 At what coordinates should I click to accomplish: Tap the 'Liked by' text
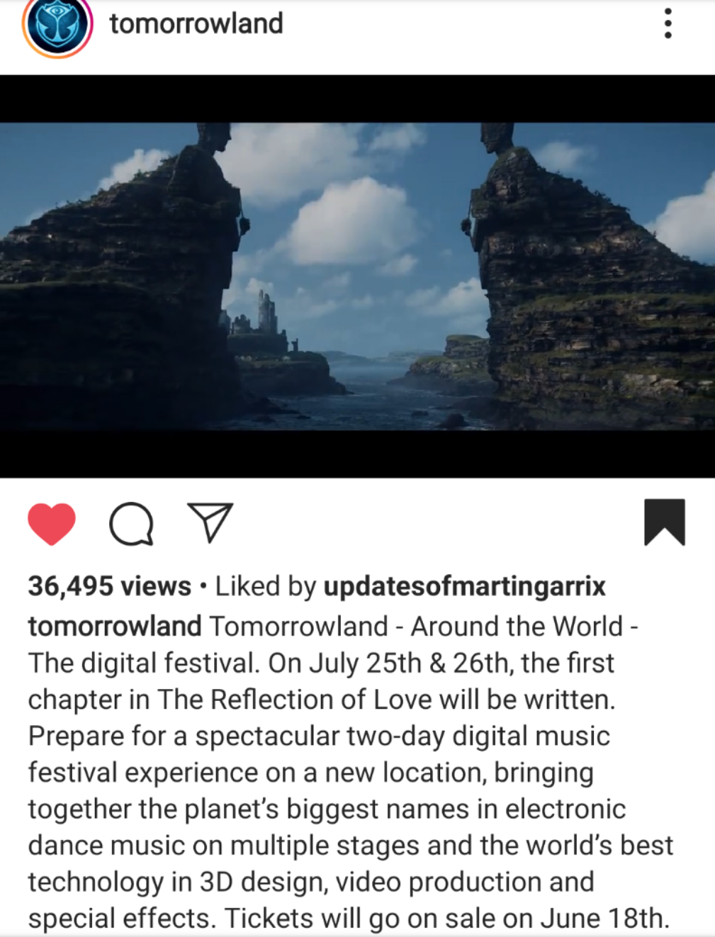pyautogui.click(x=266, y=586)
